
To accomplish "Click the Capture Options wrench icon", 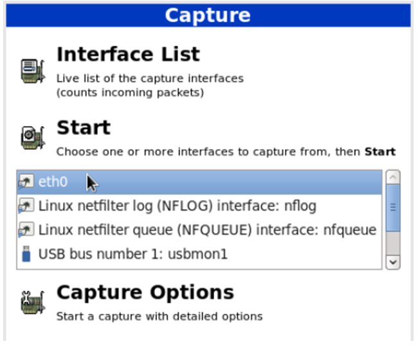I will click(x=30, y=302).
